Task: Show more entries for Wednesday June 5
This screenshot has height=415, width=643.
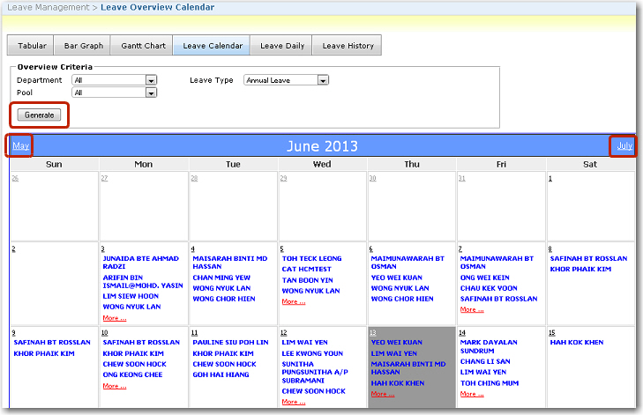Action: pyautogui.click(x=295, y=301)
